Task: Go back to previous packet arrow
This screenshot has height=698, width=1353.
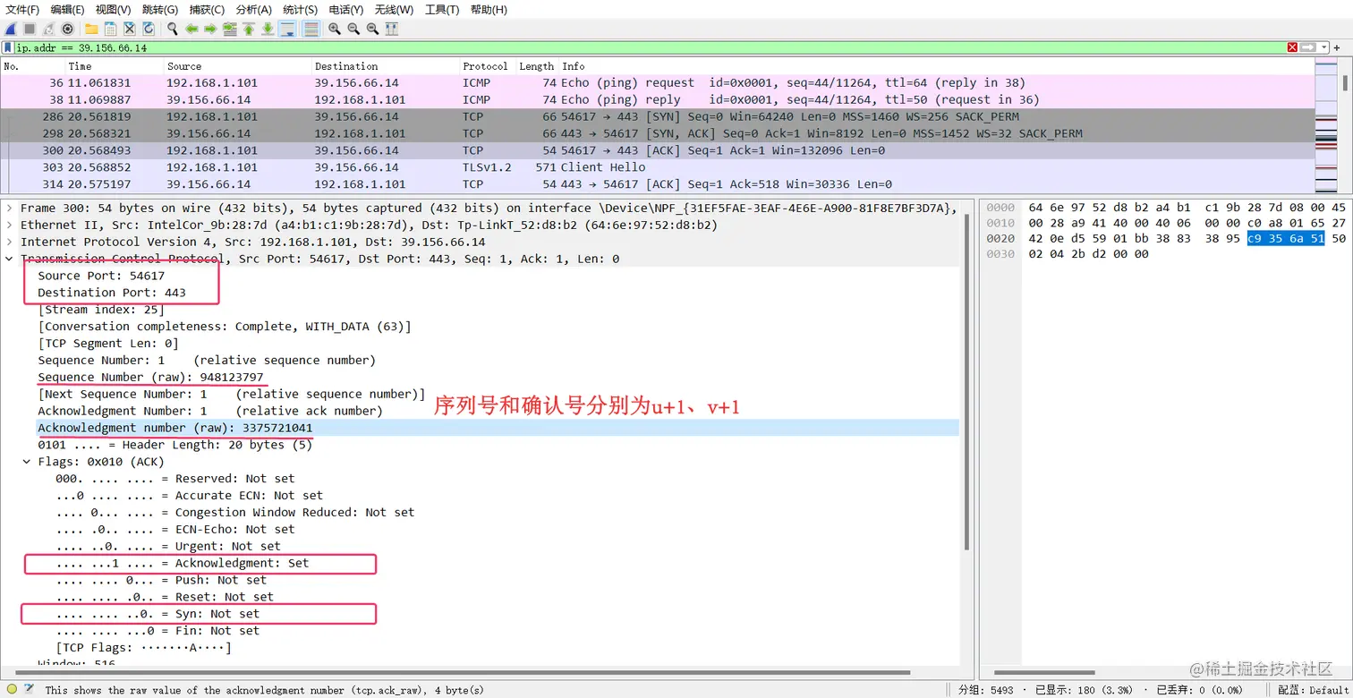Action: 191,29
